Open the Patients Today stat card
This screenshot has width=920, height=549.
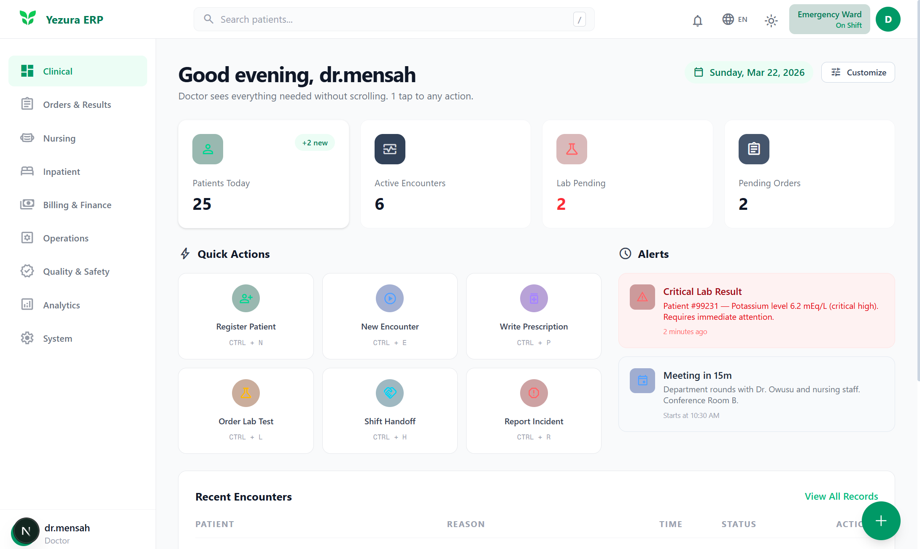pos(263,174)
